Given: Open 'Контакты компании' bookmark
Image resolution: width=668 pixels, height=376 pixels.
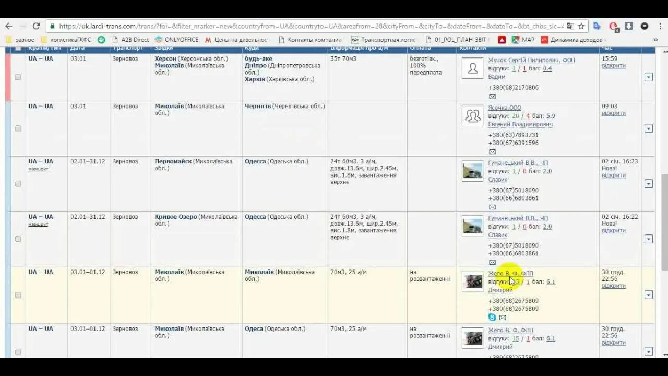Looking at the screenshot, I should click(x=310, y=40).
